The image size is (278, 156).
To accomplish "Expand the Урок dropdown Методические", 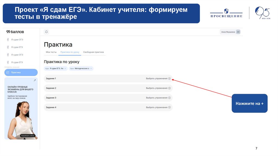I will click(81, 68).
